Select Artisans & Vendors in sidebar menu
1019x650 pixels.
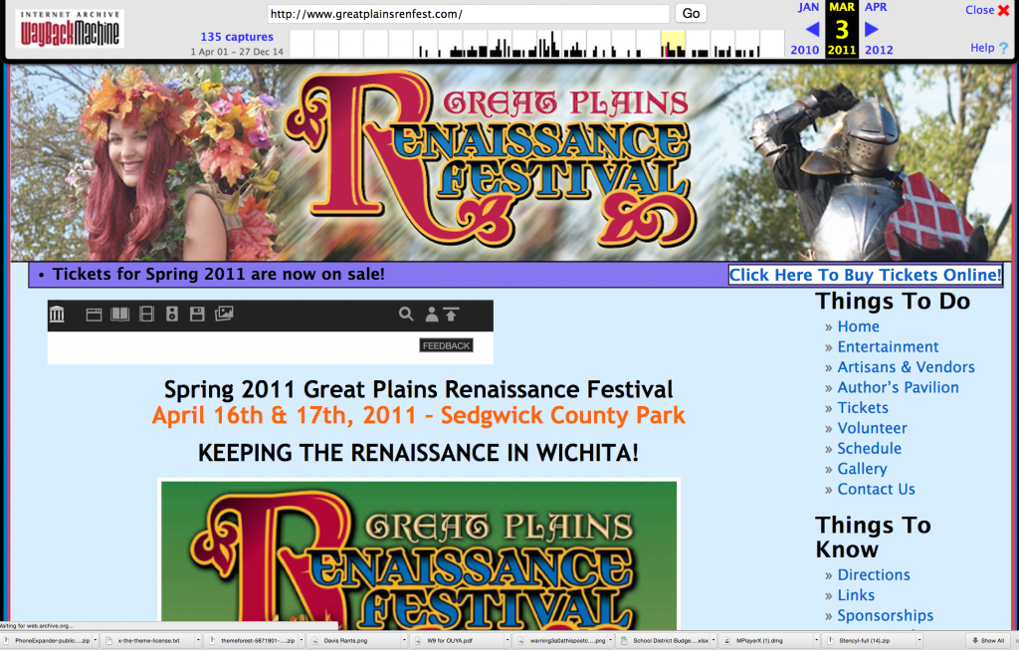point(906,367)
